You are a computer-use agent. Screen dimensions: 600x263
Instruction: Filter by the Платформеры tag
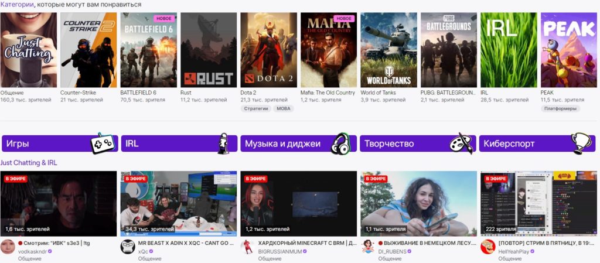pos(561,108)
